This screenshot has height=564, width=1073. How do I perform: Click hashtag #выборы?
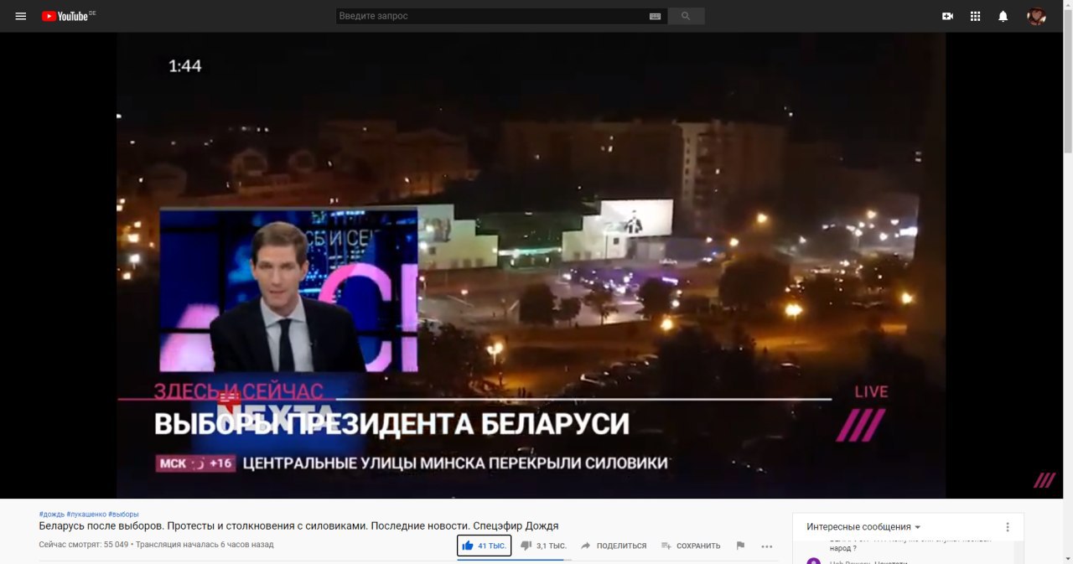click(123, 514)
